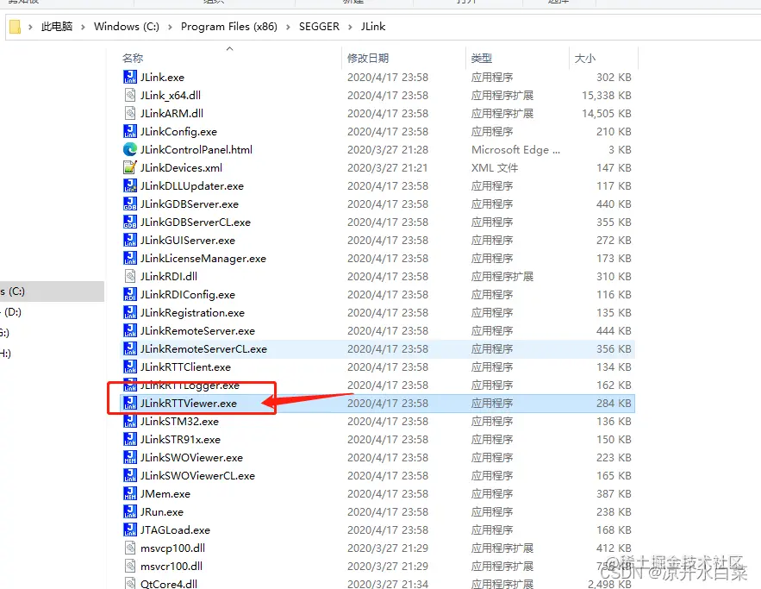Click the 2020/3/27 21:28 date cell
761x589 pixels.
pos(387,149)
